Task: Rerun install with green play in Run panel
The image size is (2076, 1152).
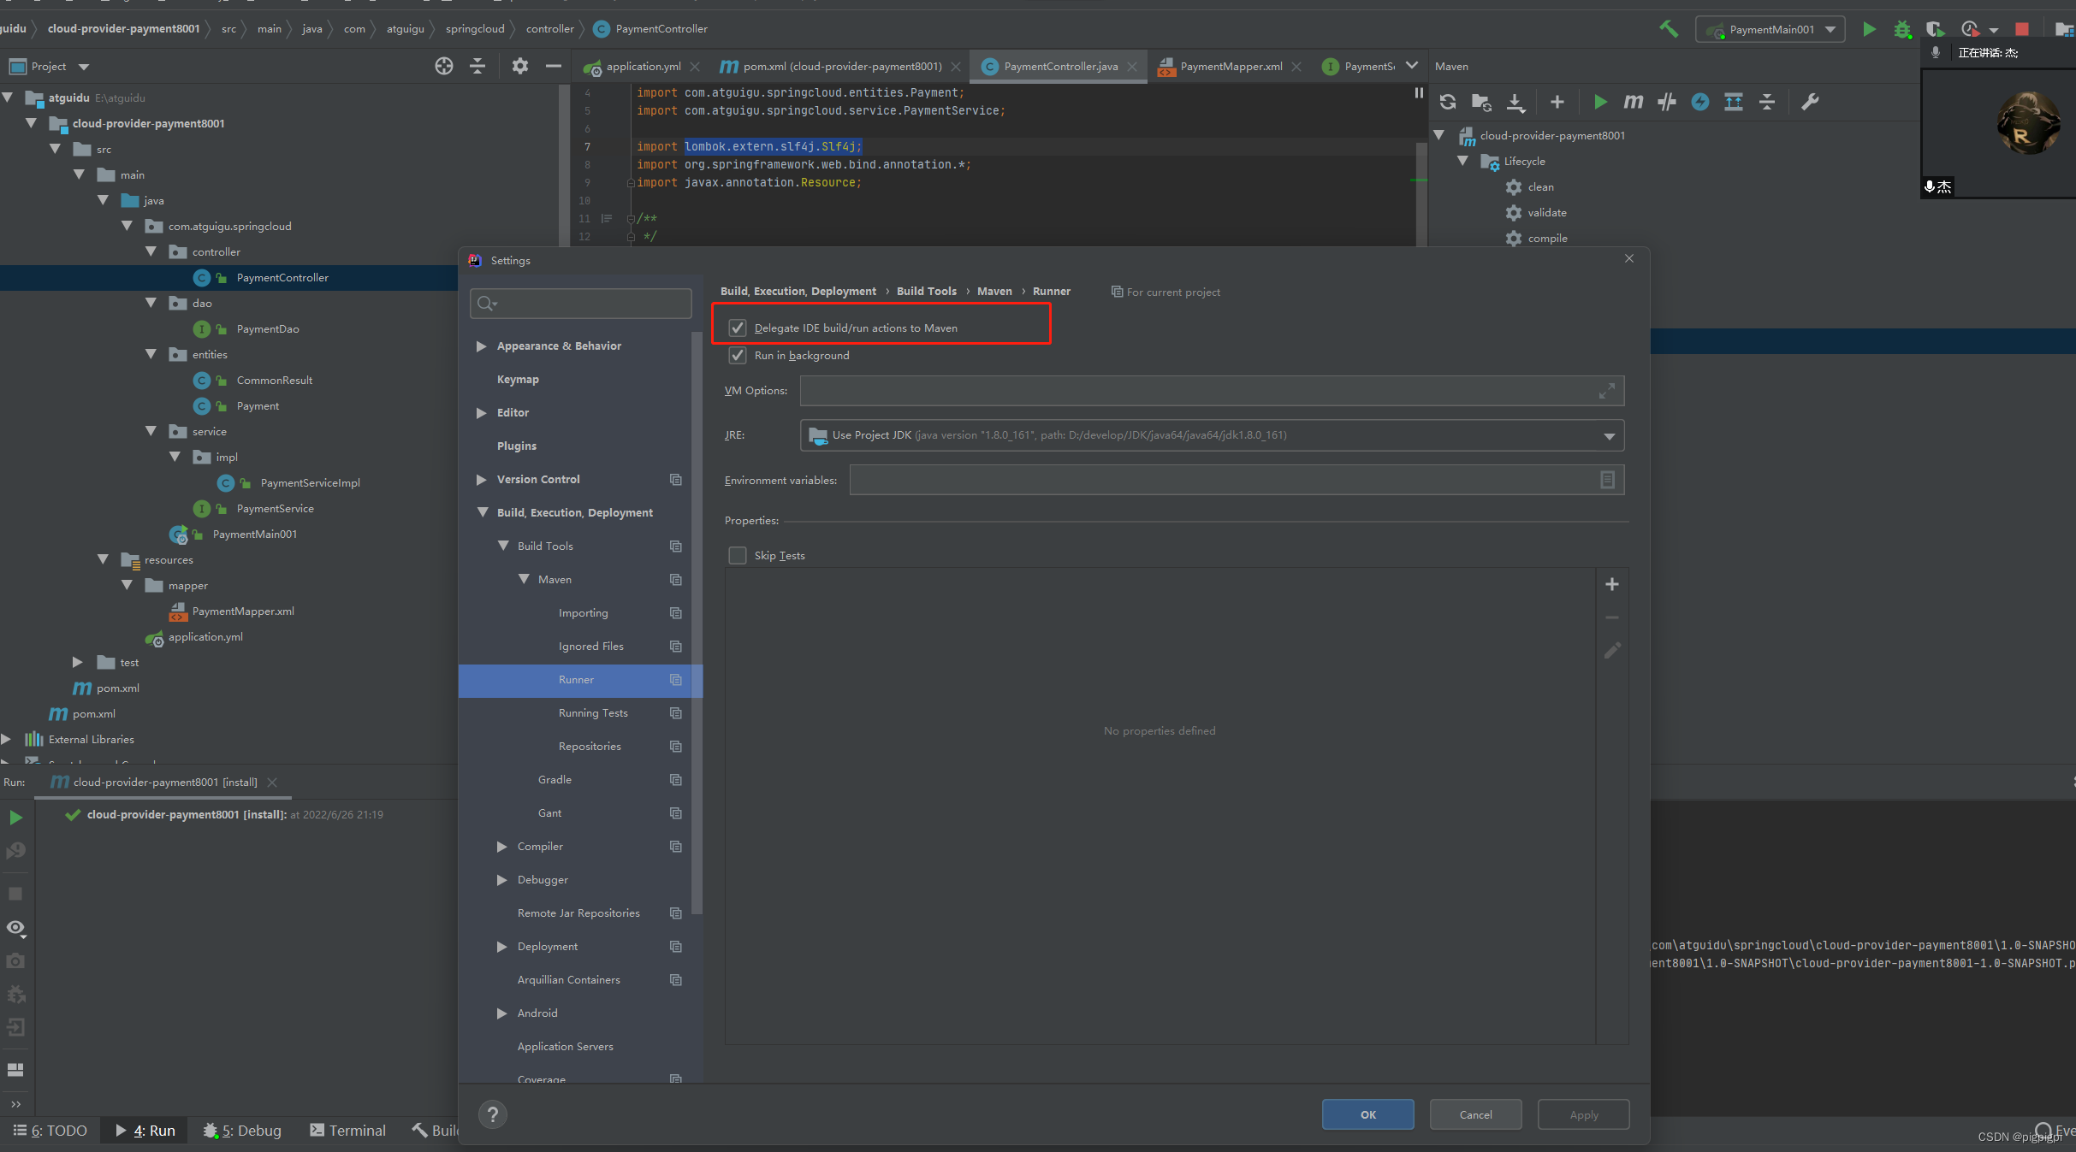Action: (15, 818)
